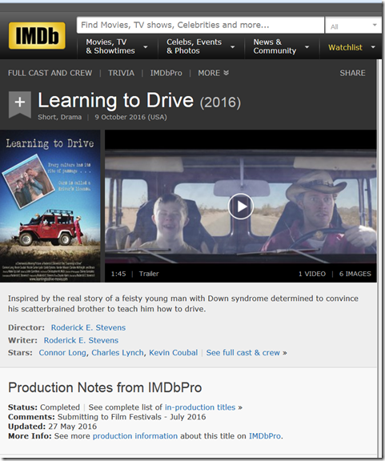Open the All search category dropdown
385x461 pixels.
point(353,26)
